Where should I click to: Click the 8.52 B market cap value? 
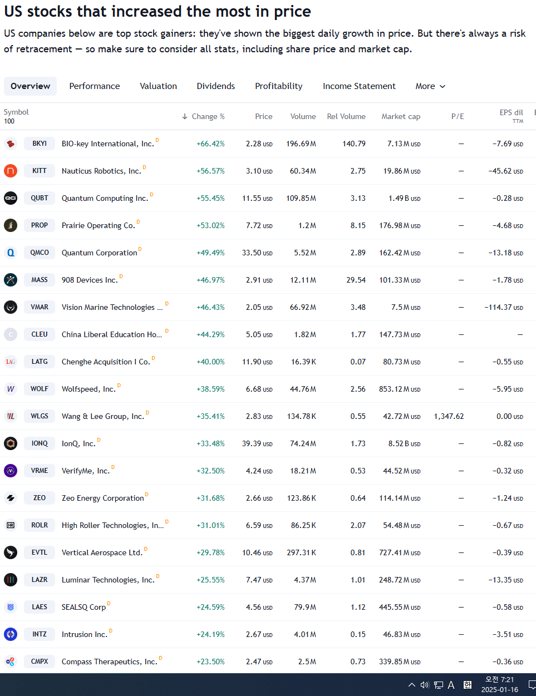click(404, 443)
